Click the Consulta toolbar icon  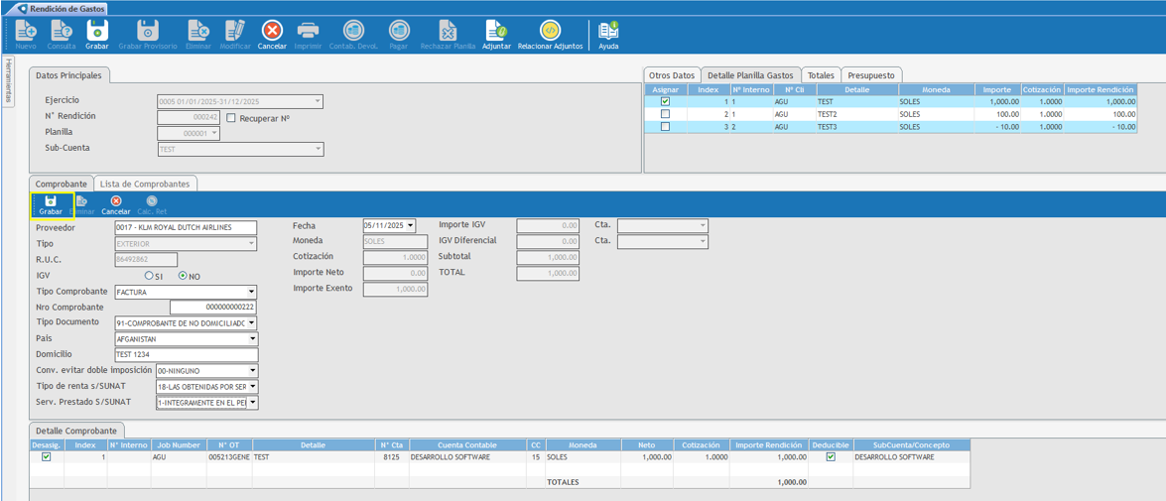pos(62,34)
